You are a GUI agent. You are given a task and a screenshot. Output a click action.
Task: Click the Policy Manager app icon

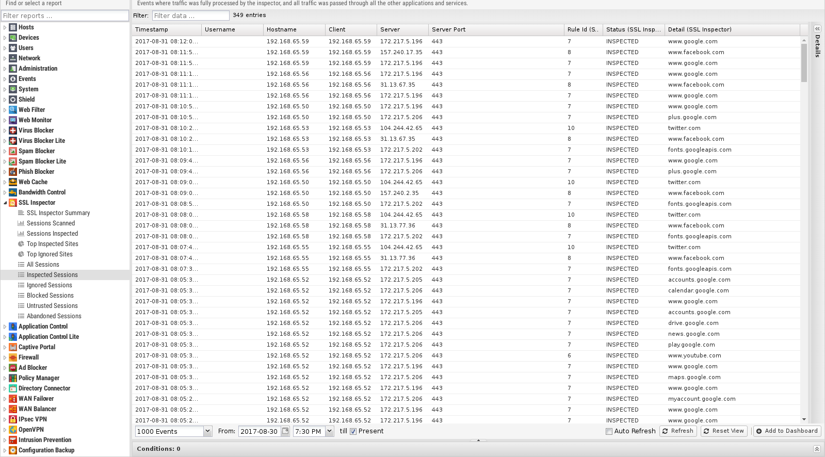pyautogui.click(x=13, y=378)
